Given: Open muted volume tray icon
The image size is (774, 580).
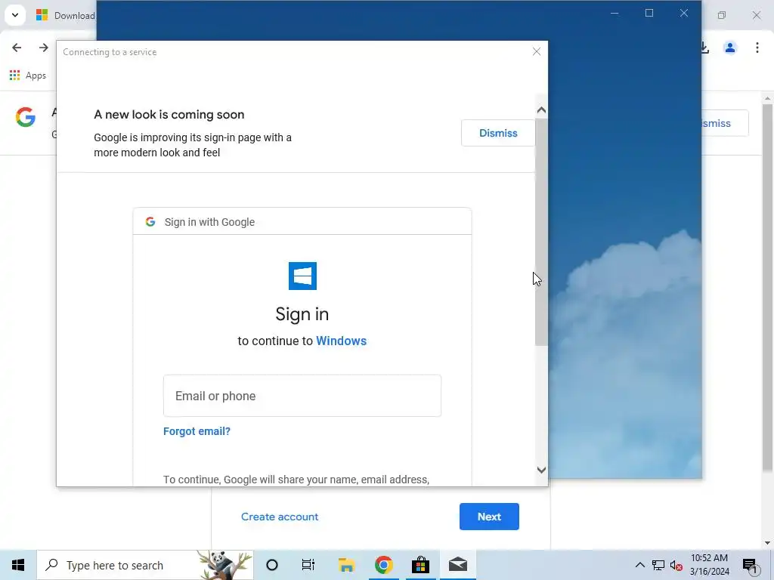Looking at the screenshot, I should (676, 565).
